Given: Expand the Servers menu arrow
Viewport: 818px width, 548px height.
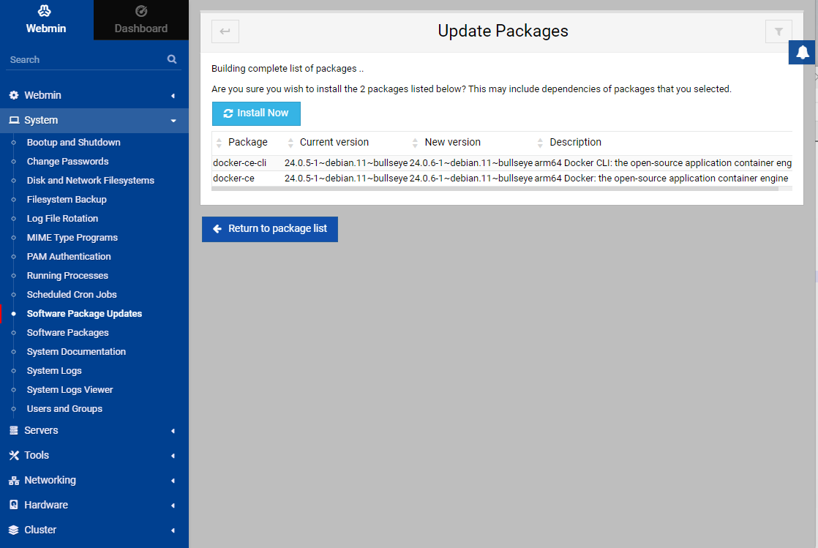Looking at the screenshot, I should 173,431.
